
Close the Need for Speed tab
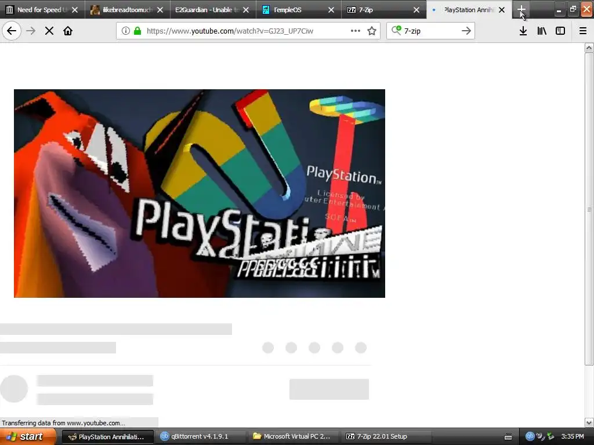(75, 10)
